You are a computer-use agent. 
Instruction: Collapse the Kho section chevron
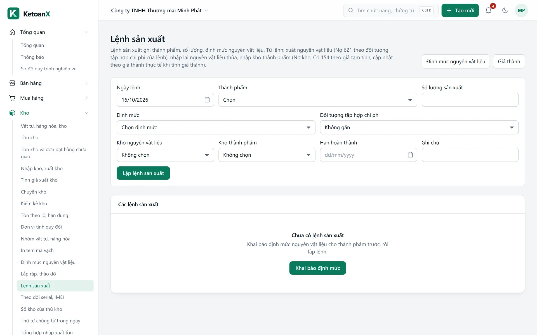(x=86, y=113)
